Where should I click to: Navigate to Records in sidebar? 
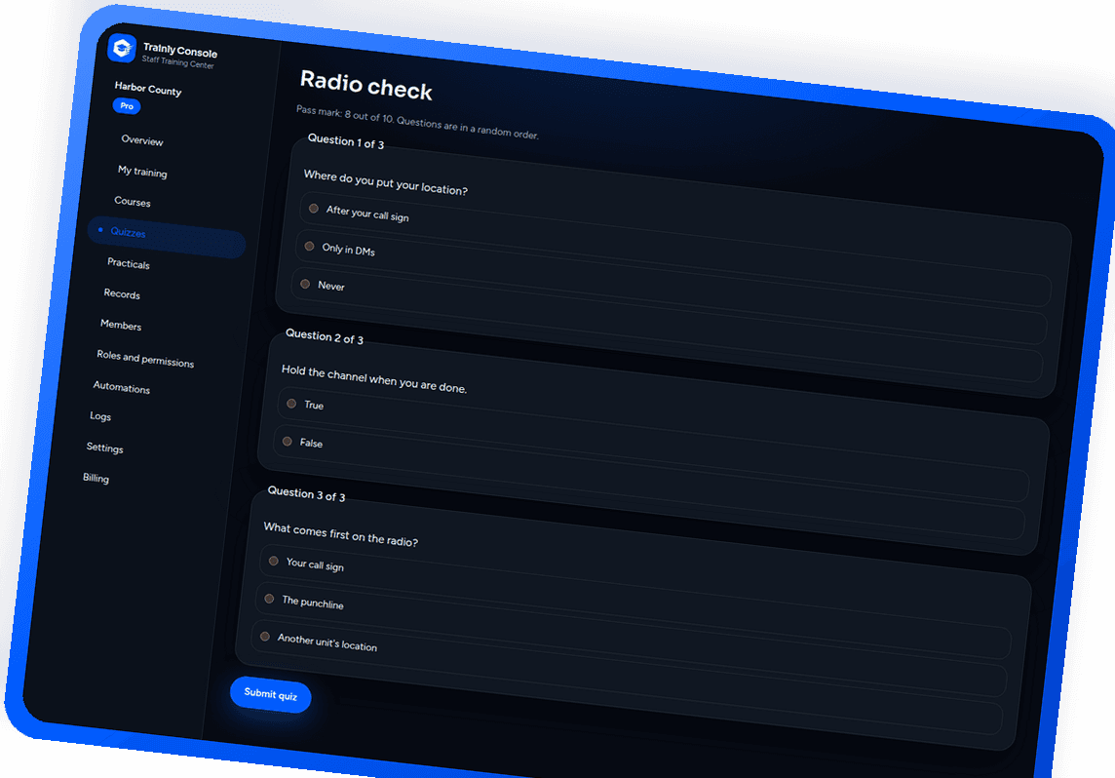[122, 293]
